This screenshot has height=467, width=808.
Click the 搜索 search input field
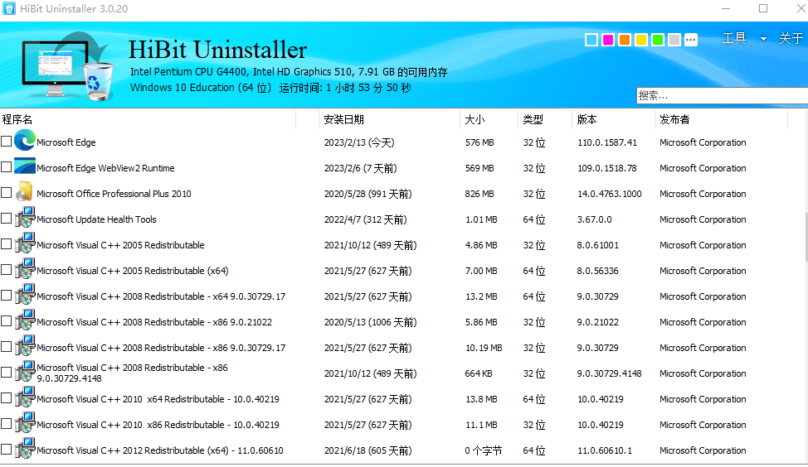[x=722, y=96]
